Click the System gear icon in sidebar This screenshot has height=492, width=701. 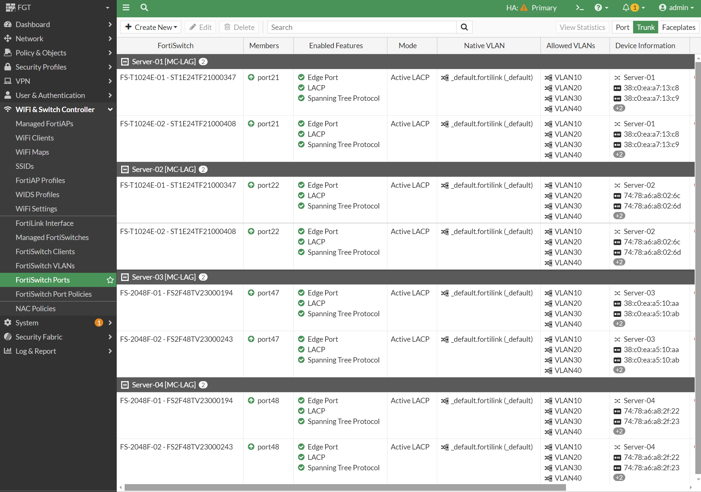[8, 323]
